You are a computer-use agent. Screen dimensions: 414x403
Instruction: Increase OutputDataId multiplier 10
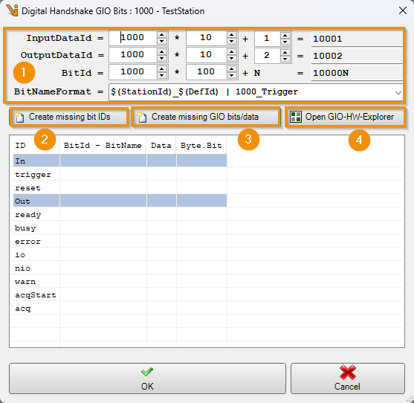click(232, 52)
